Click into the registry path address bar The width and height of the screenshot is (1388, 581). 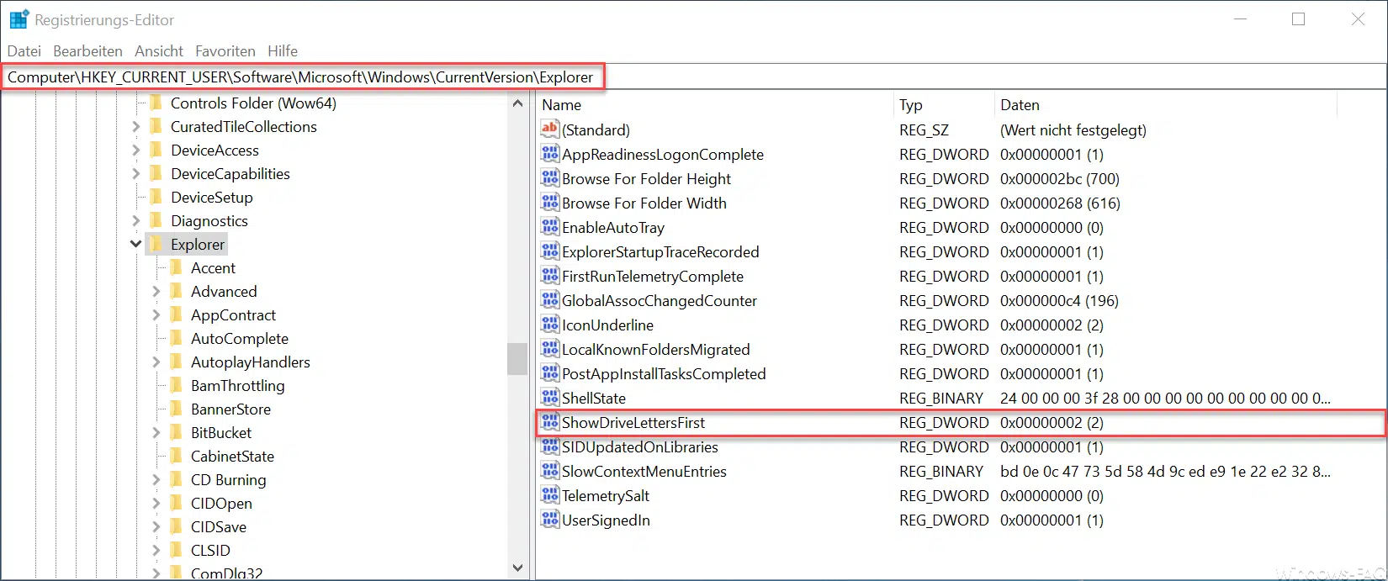click(x=694, y=77)
